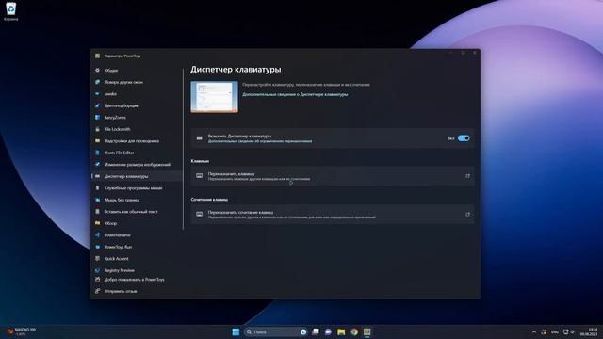Click the Переназначить сочетание клавиш card
Screen dimensions: 603x339
pyautogui.click(x=333, y=215)
